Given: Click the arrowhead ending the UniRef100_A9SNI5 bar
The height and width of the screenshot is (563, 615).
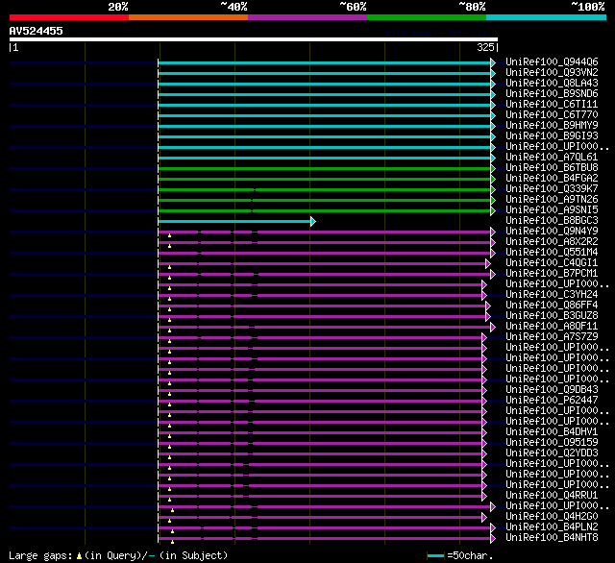Looking at the screenshot, I should (x=493, y=211).
